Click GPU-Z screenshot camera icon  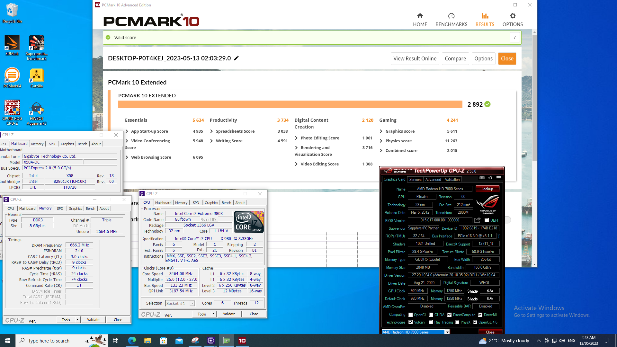coord(482,178)
